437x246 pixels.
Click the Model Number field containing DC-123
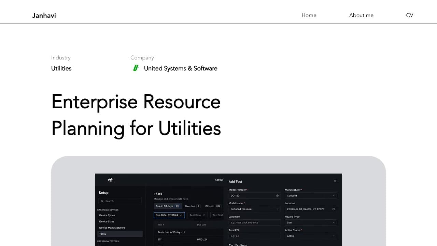tap(255, 196)
